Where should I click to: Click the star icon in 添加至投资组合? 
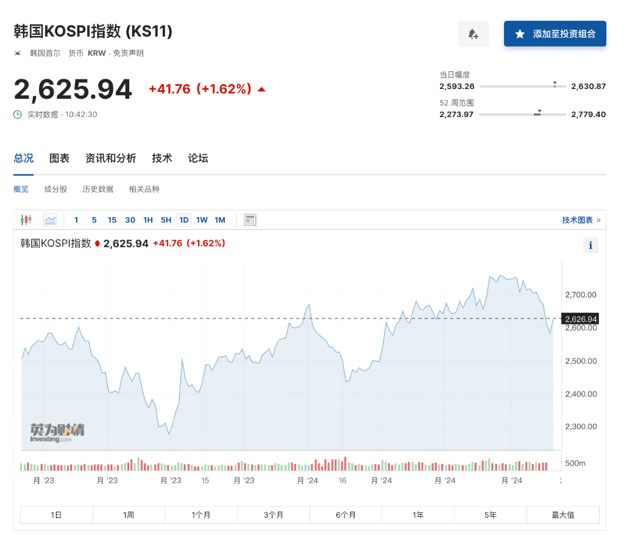[520, 34]
